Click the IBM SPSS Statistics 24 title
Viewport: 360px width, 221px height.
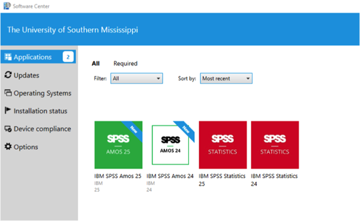(x=274, y=180)
